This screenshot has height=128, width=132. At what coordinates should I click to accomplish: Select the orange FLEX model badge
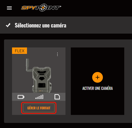tap(20, 51)
